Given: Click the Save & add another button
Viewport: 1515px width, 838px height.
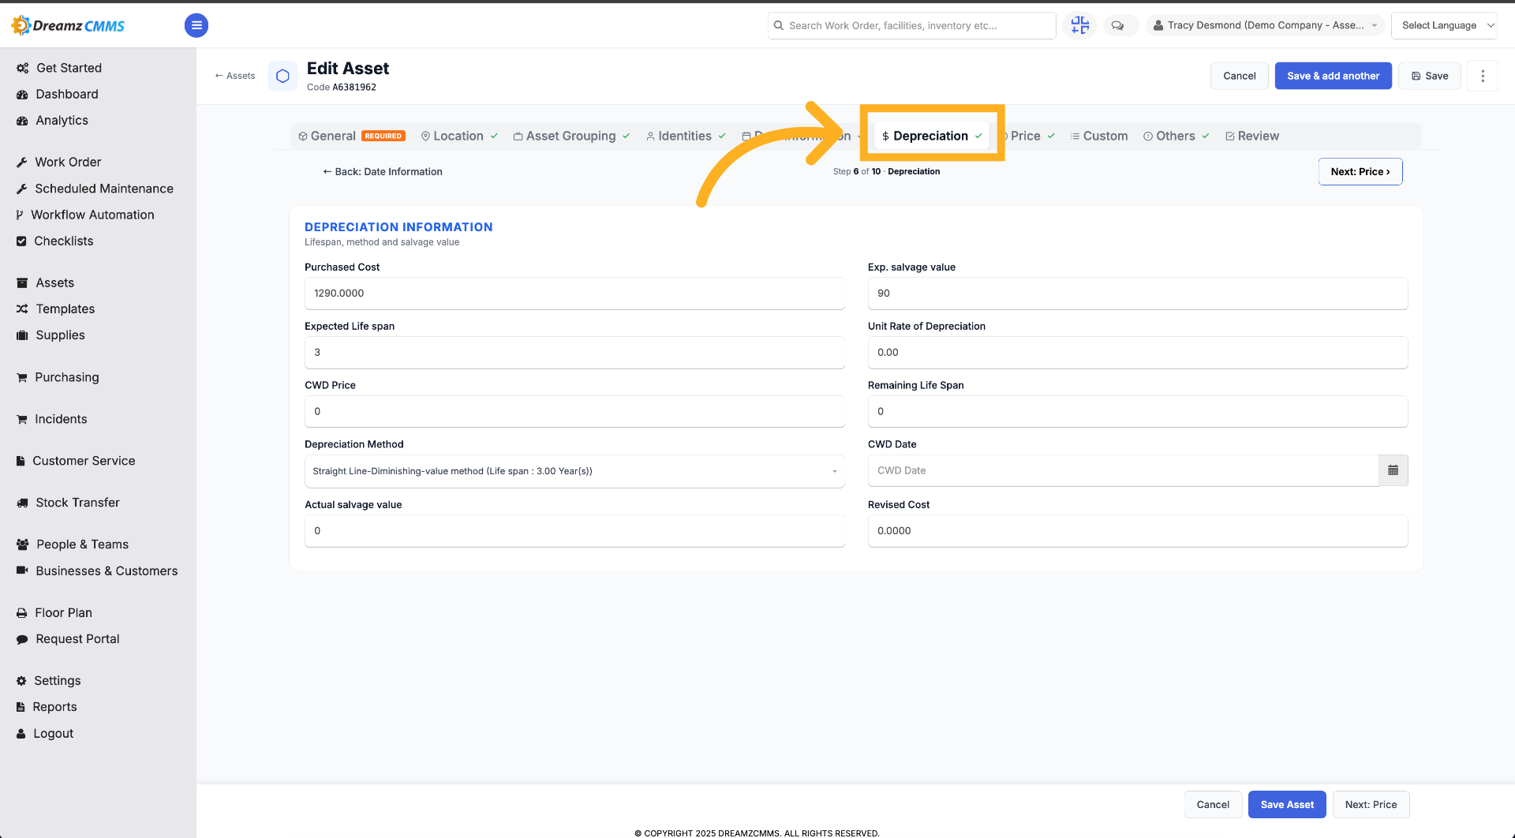Looking at the screenshot, I should pos(1333,76).
